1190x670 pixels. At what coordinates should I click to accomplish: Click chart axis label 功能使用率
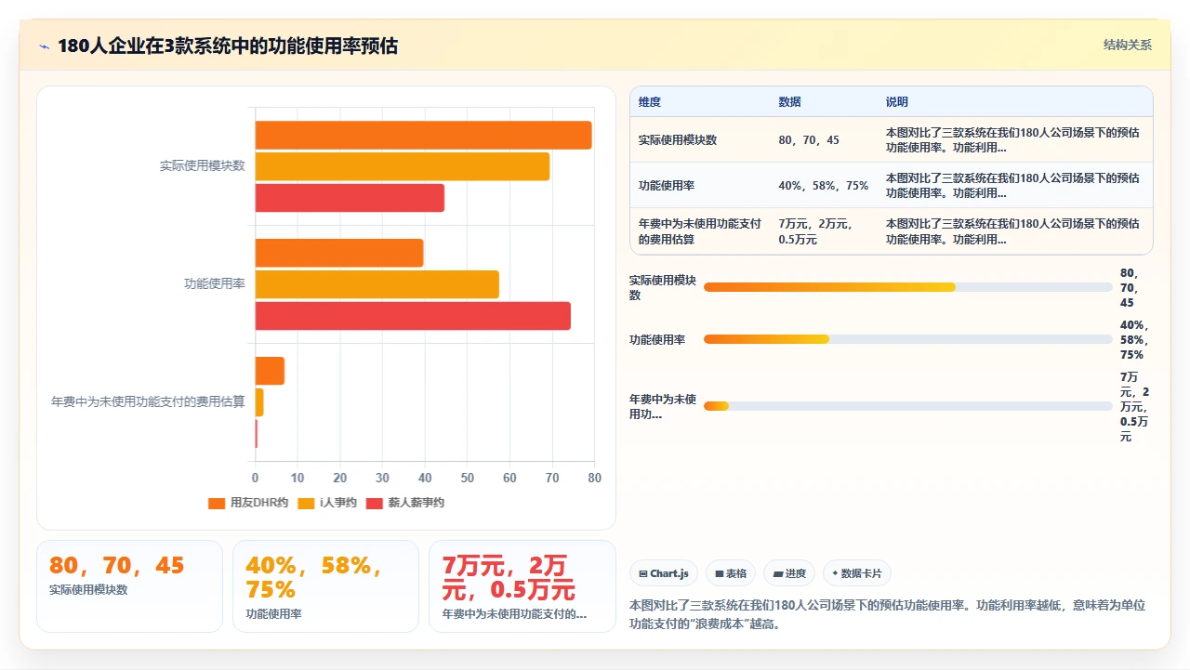coord(215,283)
